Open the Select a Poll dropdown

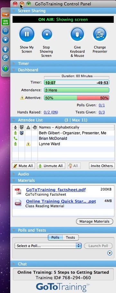pyautogui.click(x=48, y=246)
